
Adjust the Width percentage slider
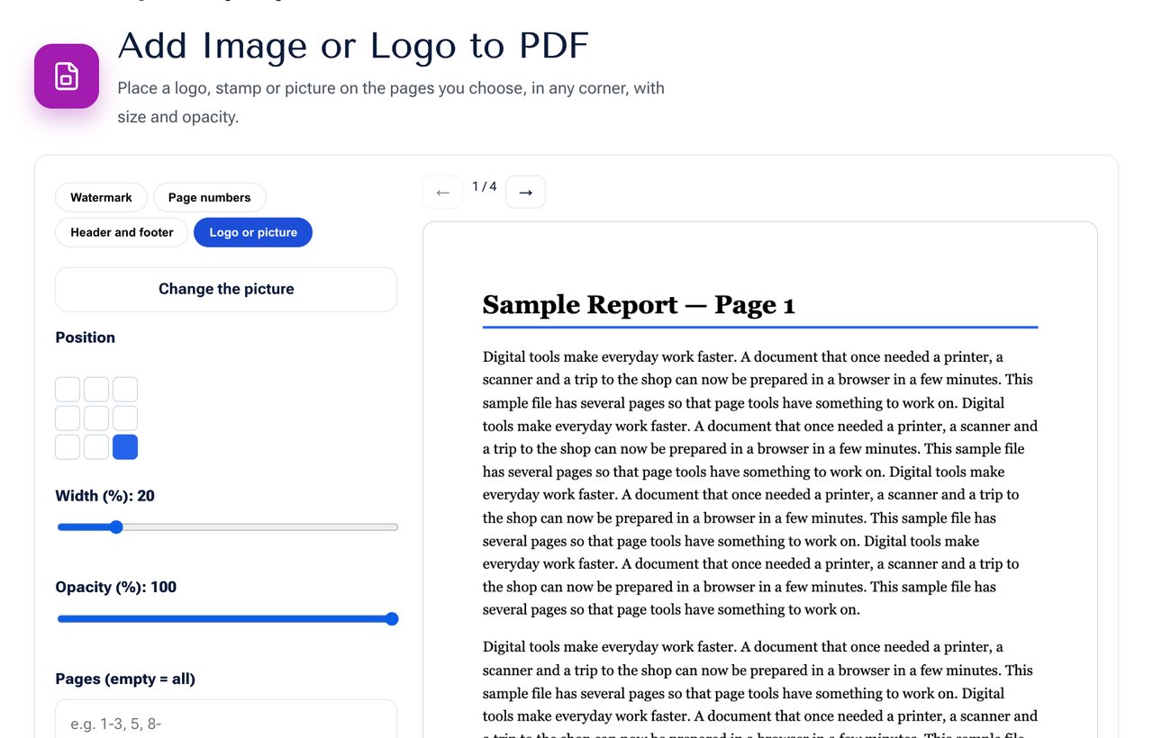(227, 527)
